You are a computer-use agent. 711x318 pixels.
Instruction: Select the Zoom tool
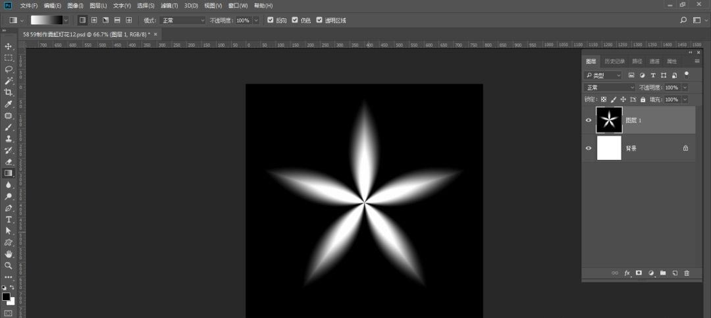[x=8, y=266]
